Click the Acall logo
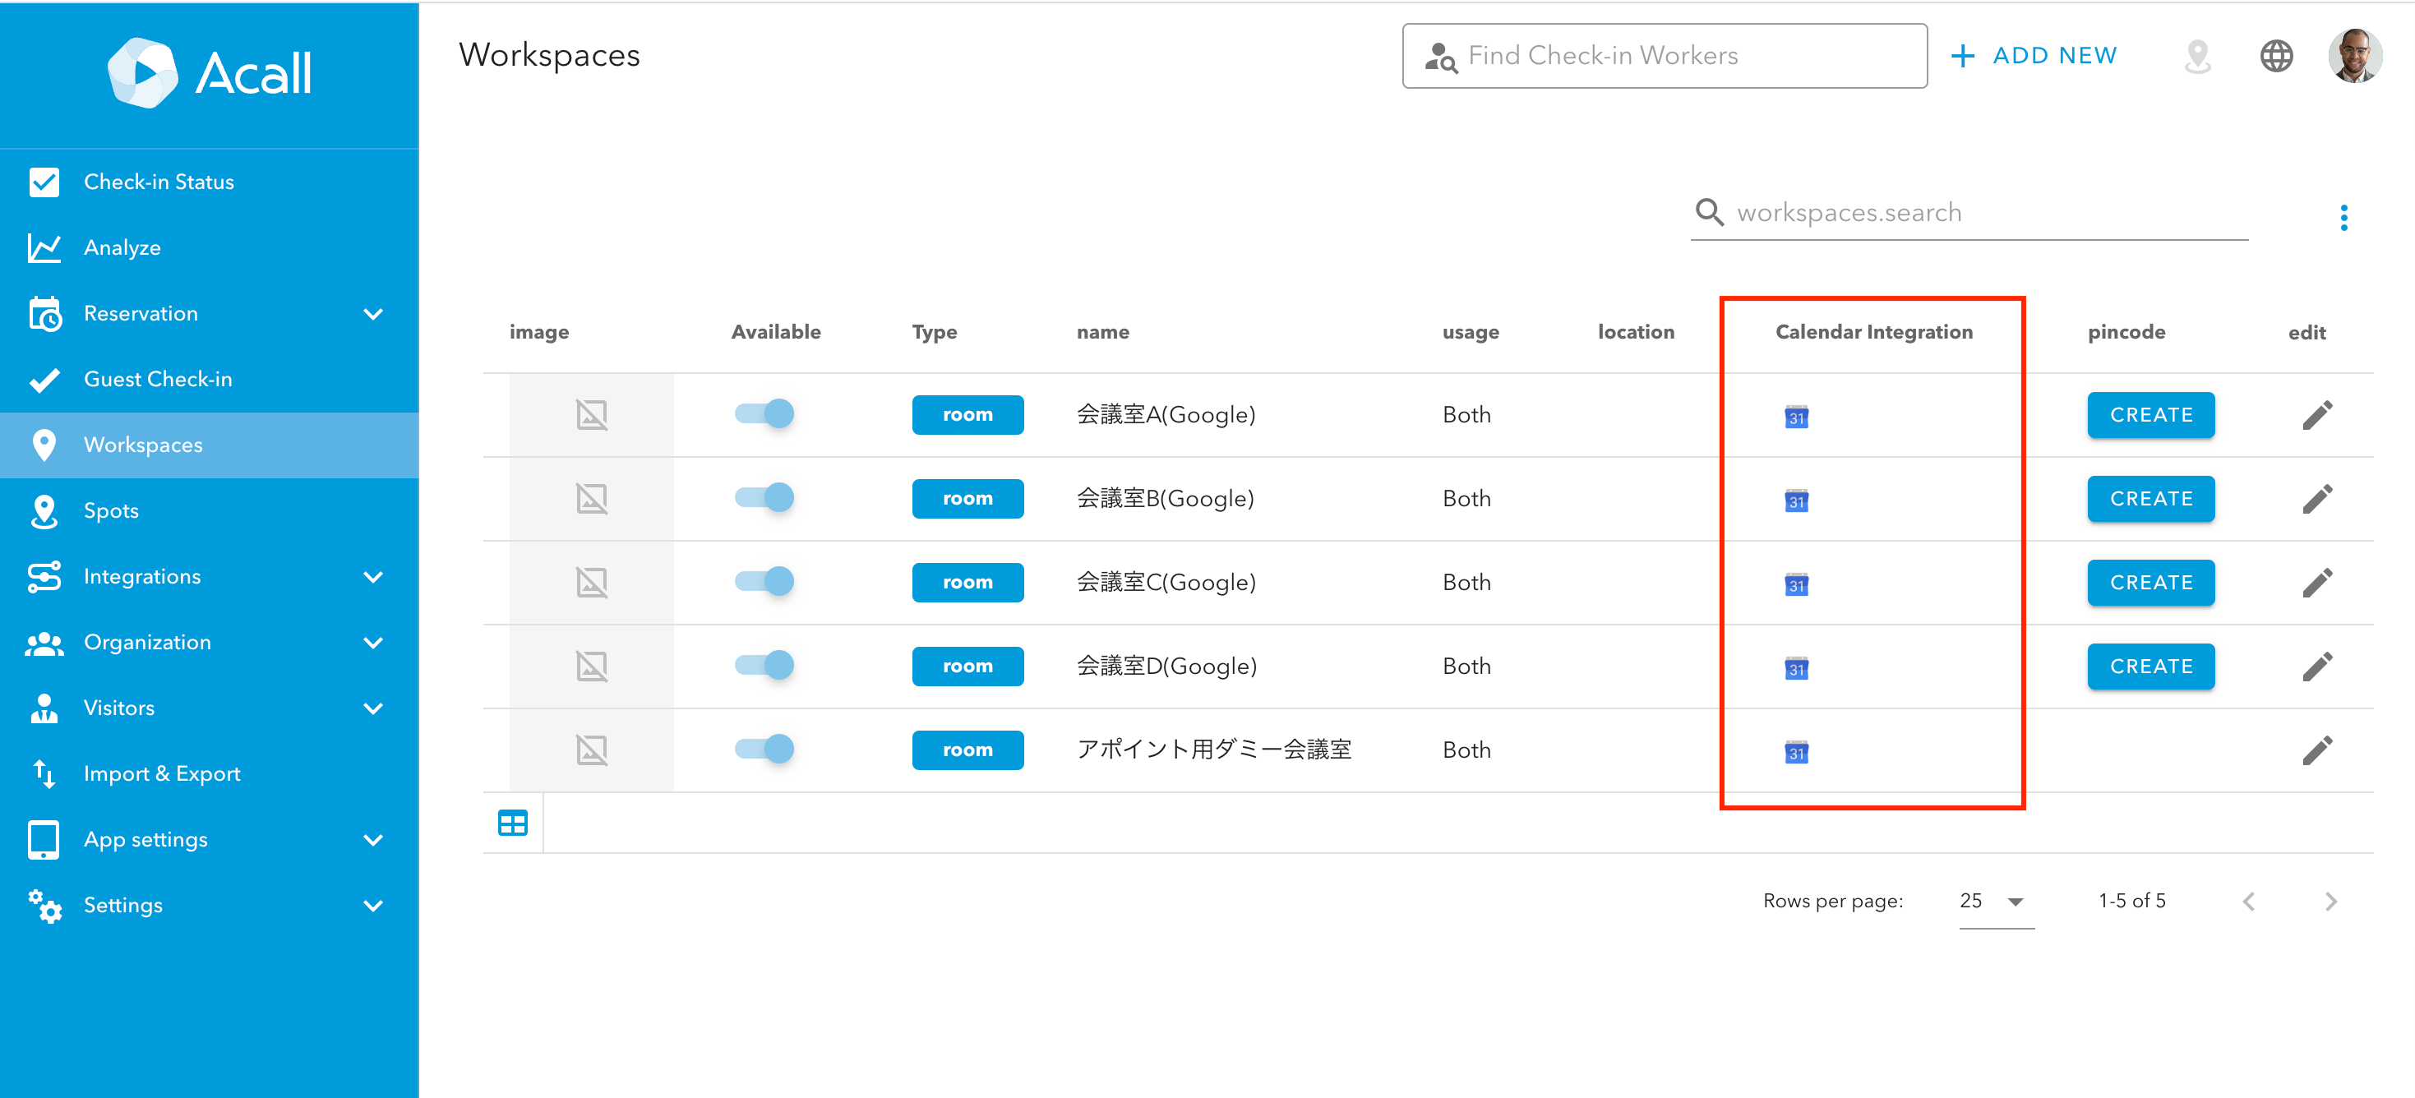The height and width of the screenshot is (1098, 2415). (x=209, y=73)
